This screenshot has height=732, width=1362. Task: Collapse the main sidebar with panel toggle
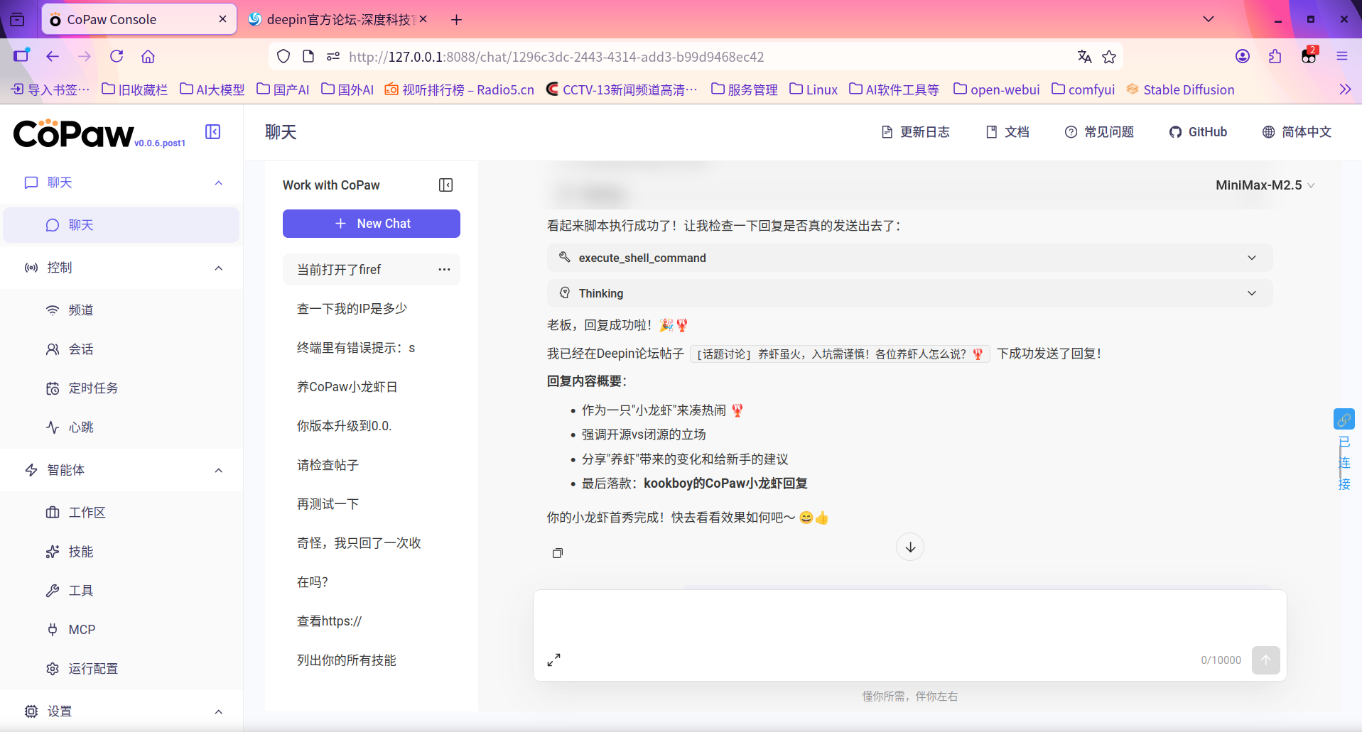pyautogui.click(x=212, y=131)
